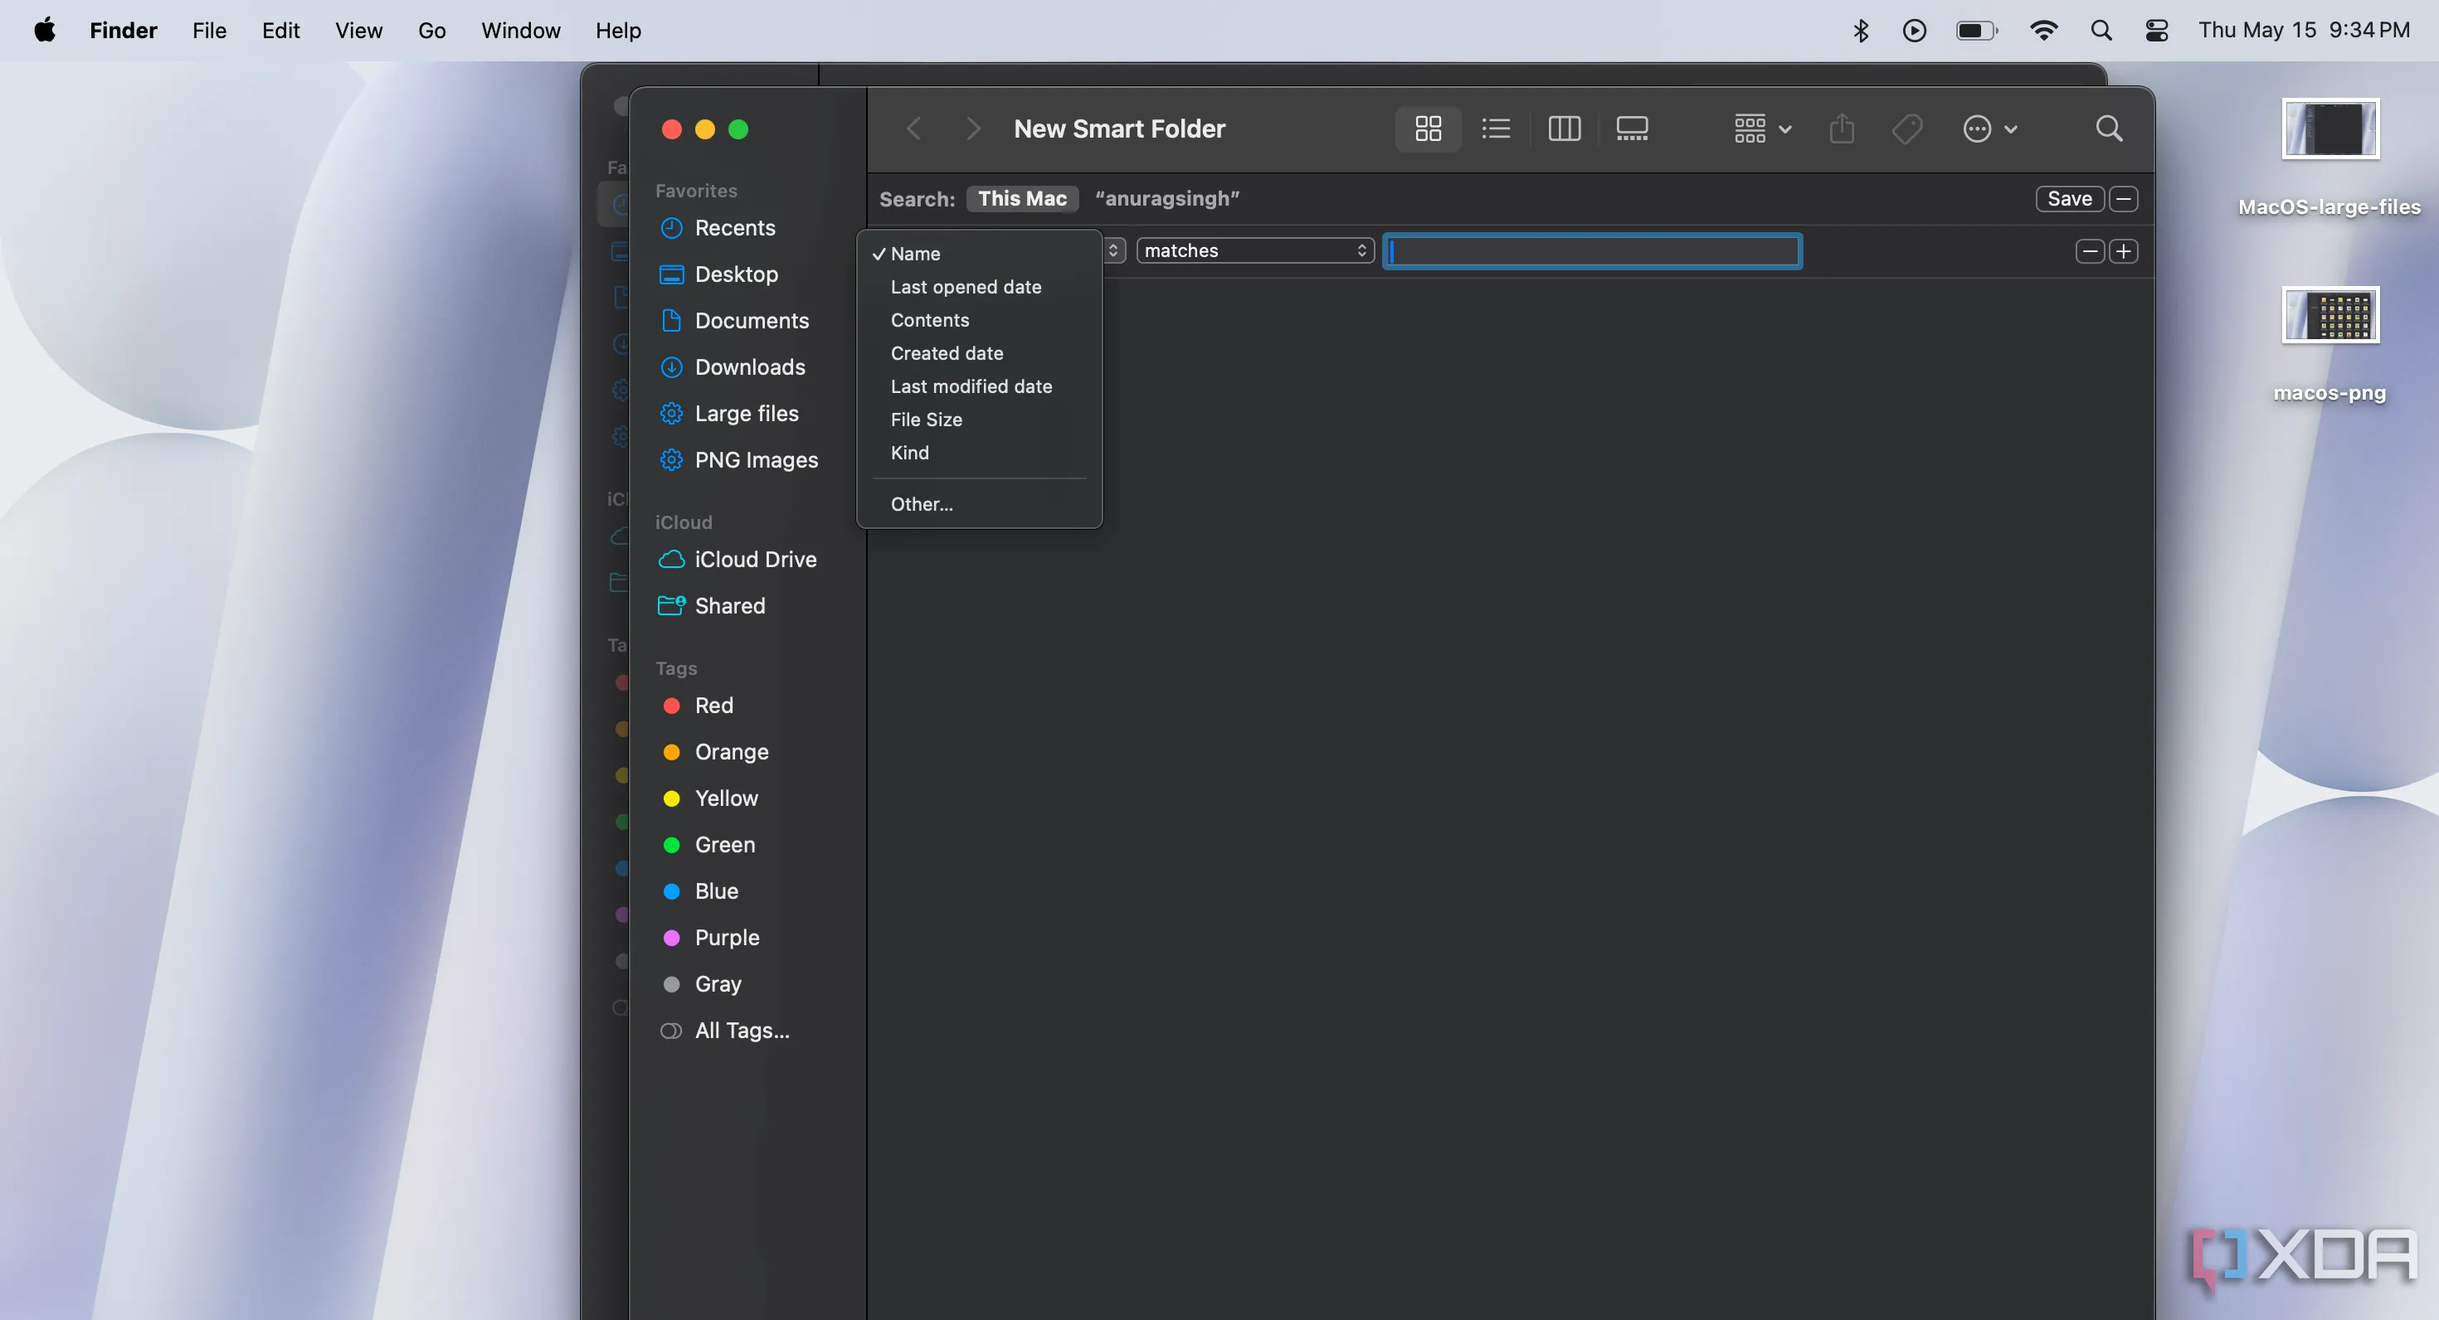Open Control Center in menu bar
The height and width of the screenshot is (1320, 2439).
pos(2157,31)
